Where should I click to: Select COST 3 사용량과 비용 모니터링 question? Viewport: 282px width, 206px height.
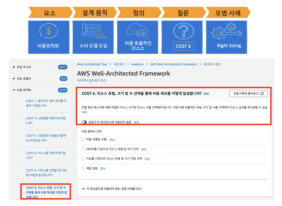46,138
